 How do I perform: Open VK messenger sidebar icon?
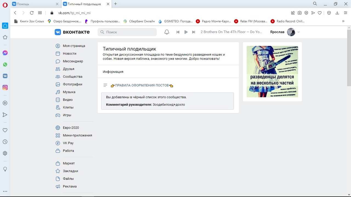click(5, 76)
